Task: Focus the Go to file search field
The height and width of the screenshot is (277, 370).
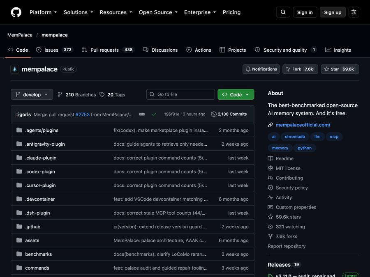Action: tap(180, 94)
